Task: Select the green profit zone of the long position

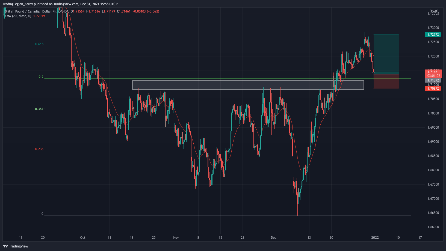Action: click(x=386, y=54)
